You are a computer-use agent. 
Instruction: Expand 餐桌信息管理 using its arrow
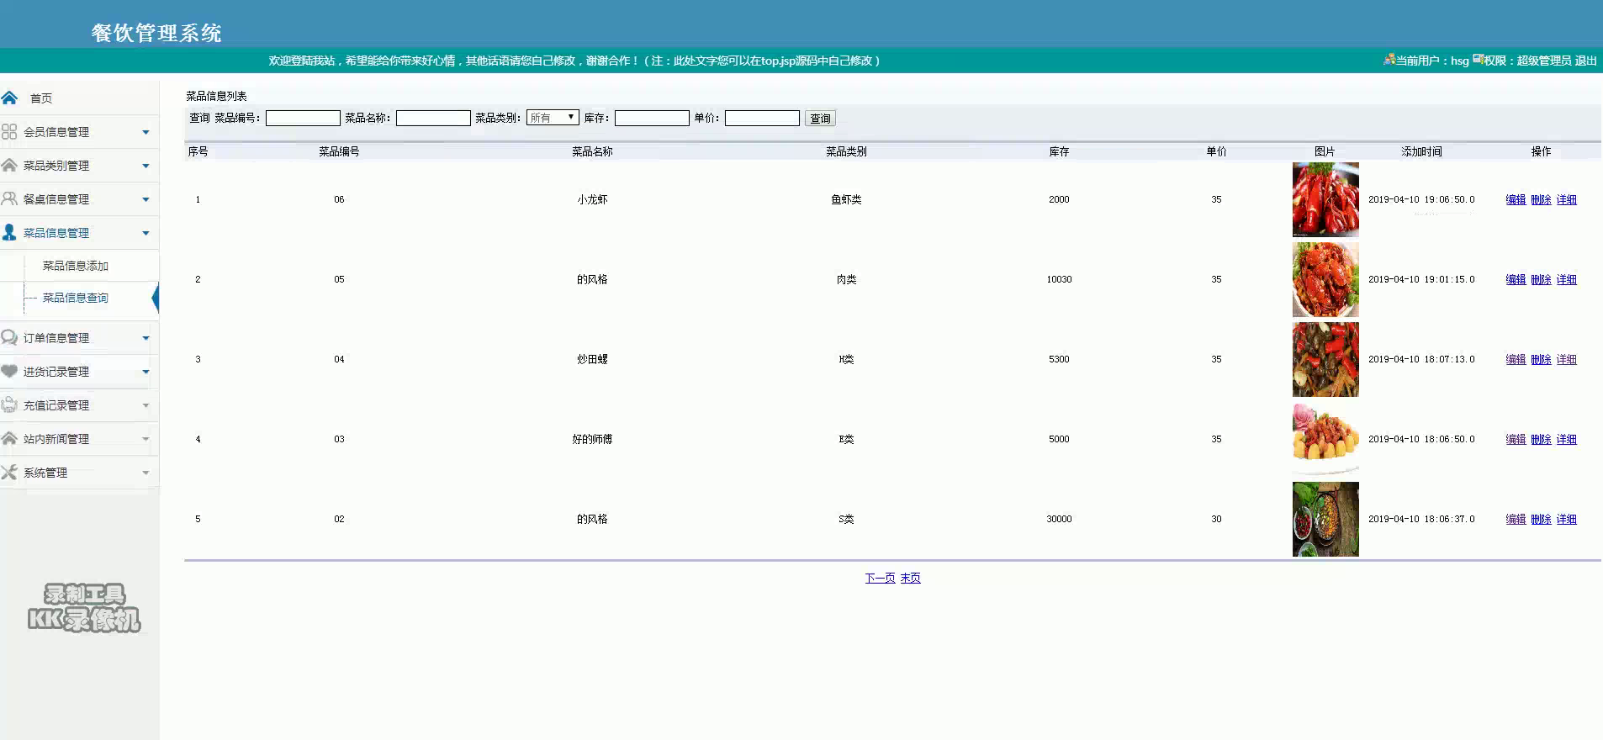pyautogui.click(x=145, y=199)
